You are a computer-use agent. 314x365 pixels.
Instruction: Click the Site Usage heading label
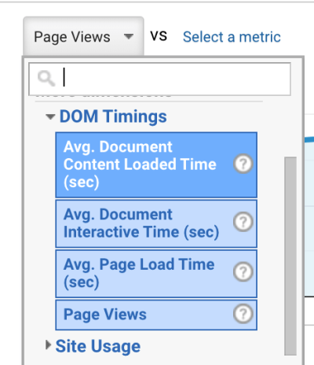(98, 346)
